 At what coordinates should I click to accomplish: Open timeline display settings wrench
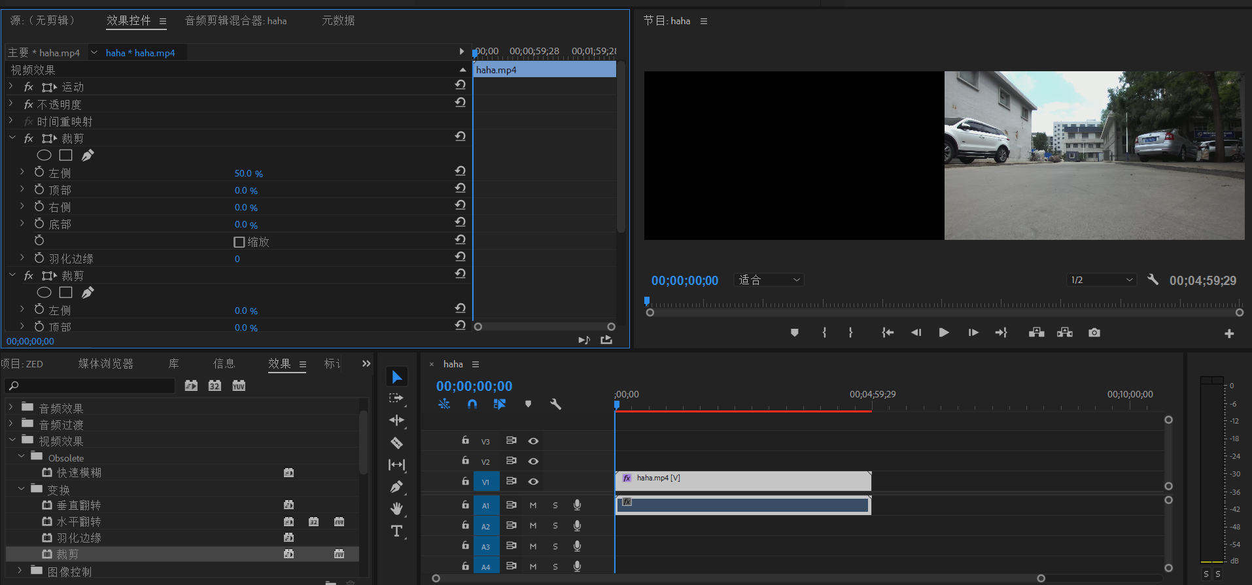[x=555, y=404]
